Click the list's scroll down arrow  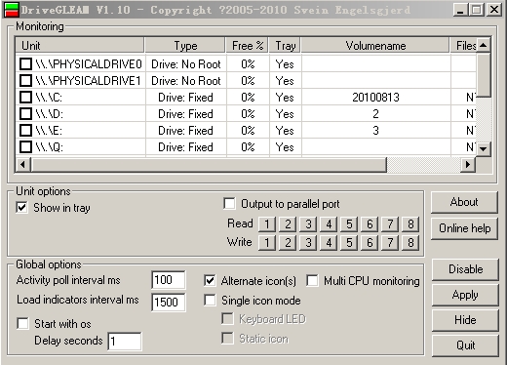(484, 149)
